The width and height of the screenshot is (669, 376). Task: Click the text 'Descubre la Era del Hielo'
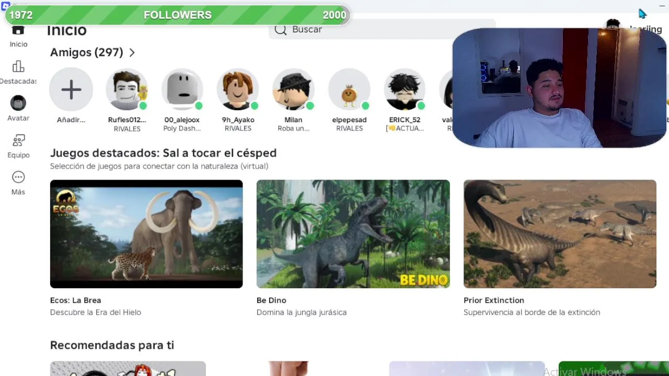point(96,312)
